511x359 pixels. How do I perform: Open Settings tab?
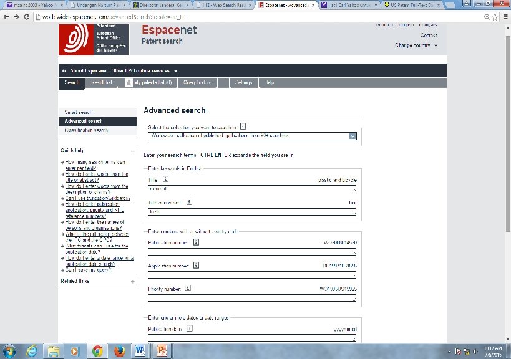coord(243,83)
